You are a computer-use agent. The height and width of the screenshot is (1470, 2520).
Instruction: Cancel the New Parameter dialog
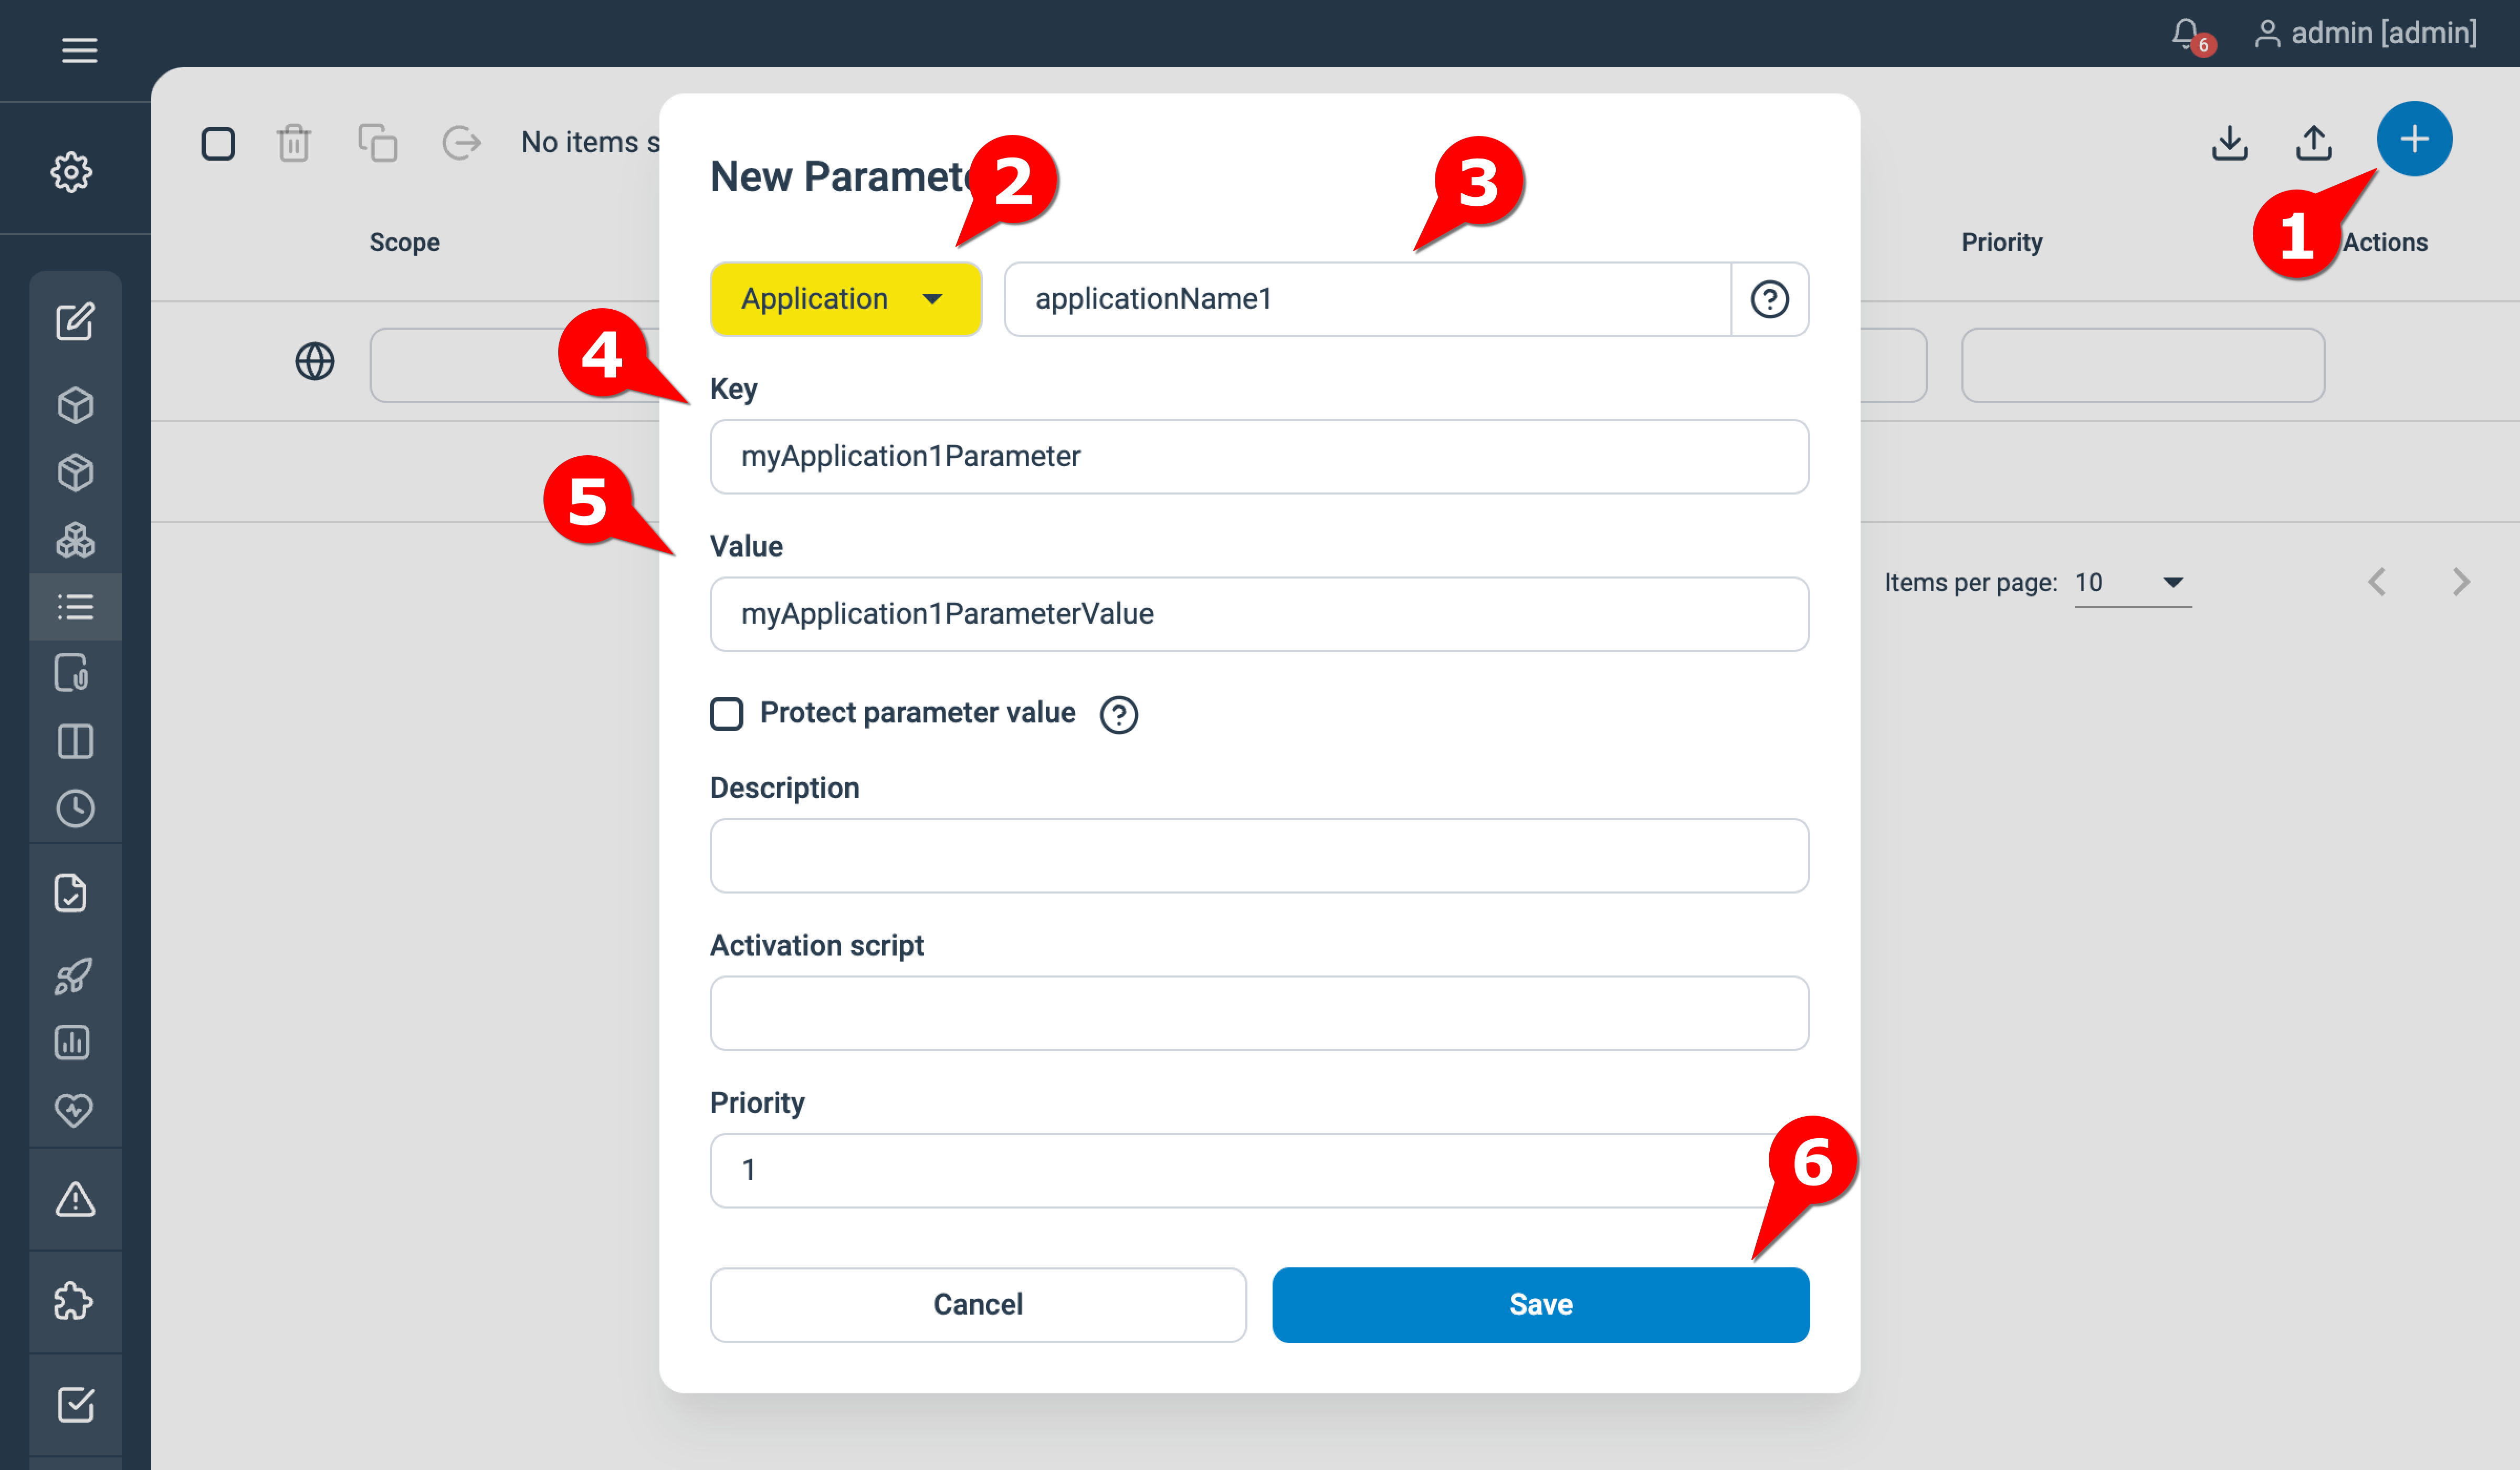click(x=977, y=1304)
